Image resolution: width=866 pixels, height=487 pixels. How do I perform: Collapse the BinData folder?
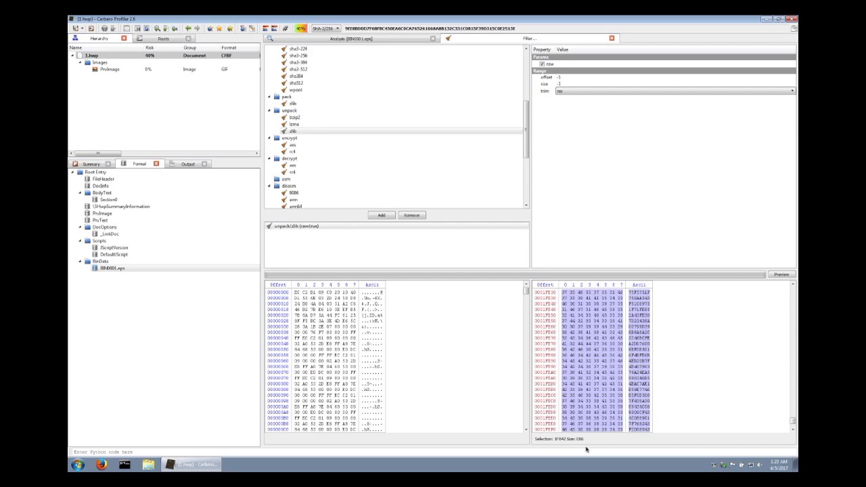[81, 261]
